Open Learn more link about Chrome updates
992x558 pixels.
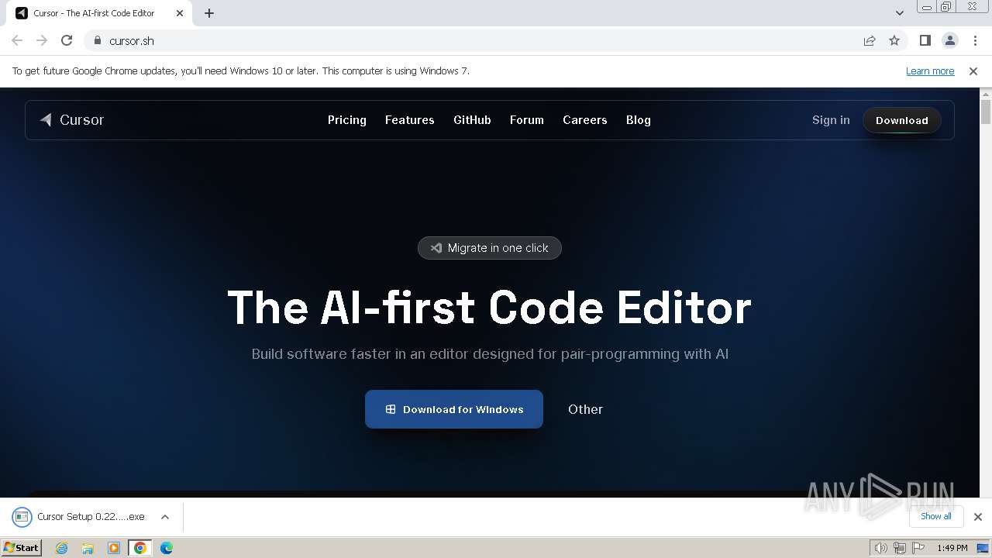tap(930, 71)
